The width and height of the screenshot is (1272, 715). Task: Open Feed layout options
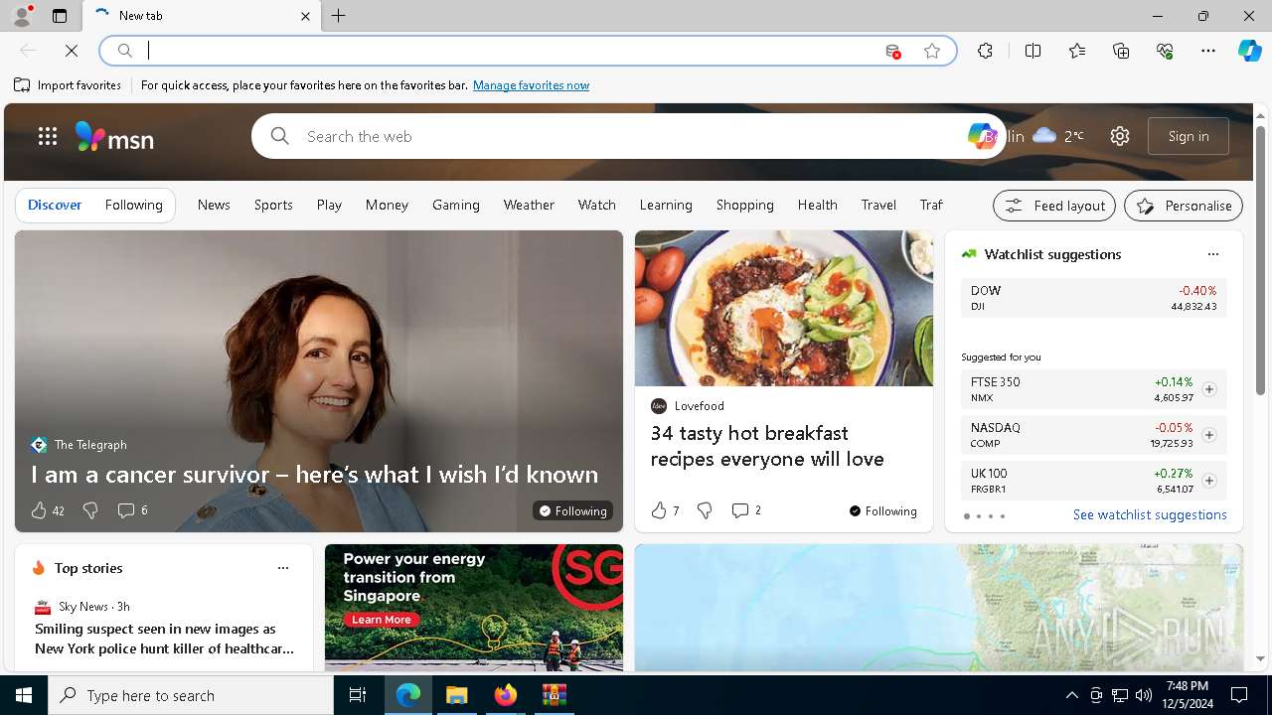1054,206
